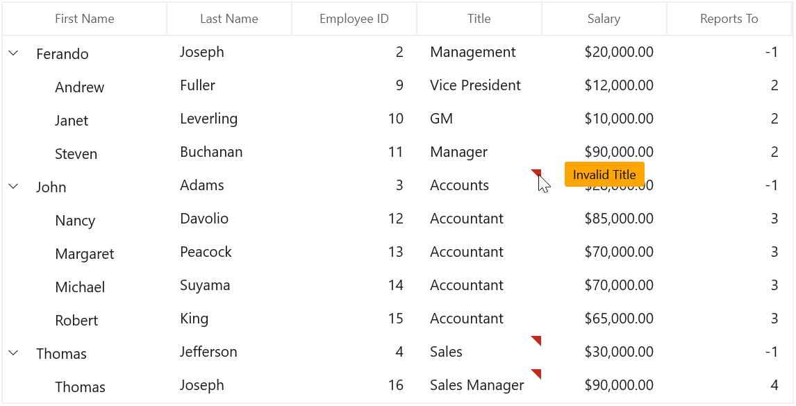The width and height of the screenshot is (796, 406).
Task: Click the error marker on Sales cell
Action: 536,341
